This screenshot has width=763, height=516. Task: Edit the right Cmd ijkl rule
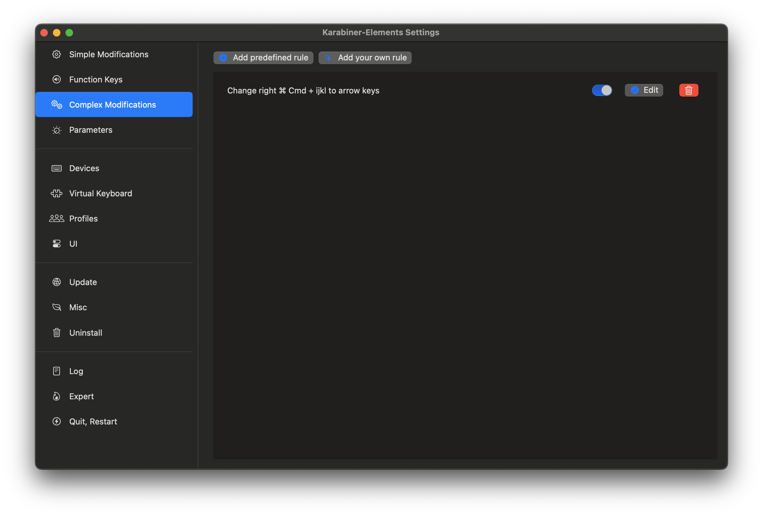click(644, 90)
